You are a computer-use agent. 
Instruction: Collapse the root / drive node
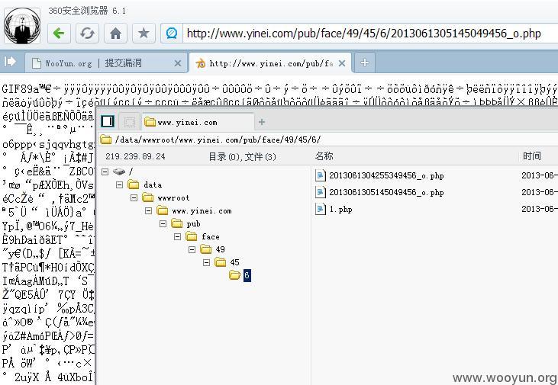[105, 172]
